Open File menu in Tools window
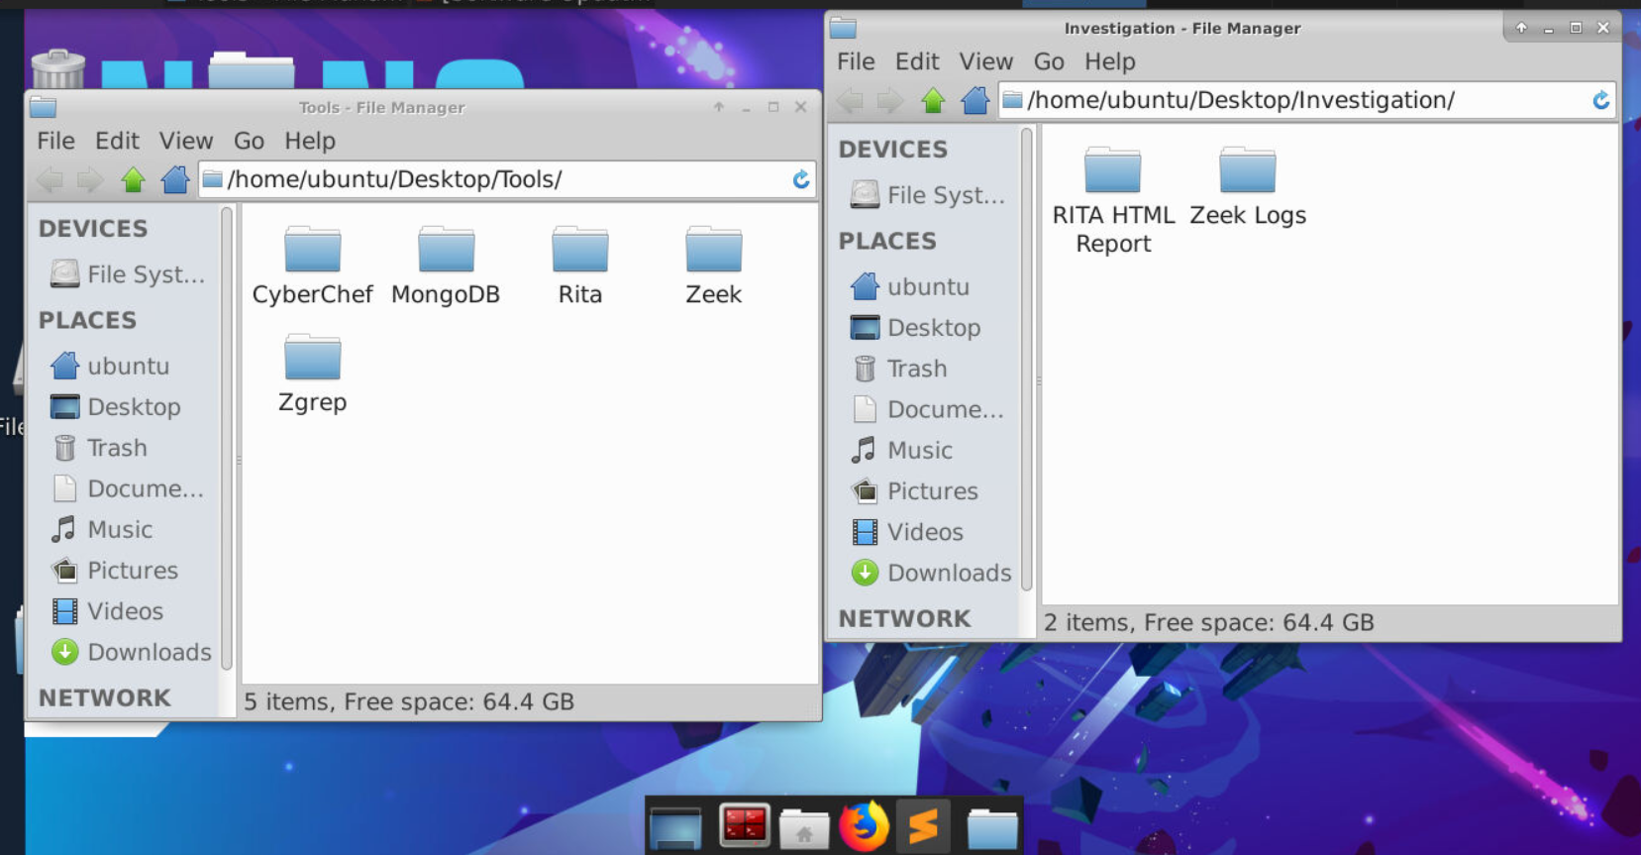 [x=55, y=141]
